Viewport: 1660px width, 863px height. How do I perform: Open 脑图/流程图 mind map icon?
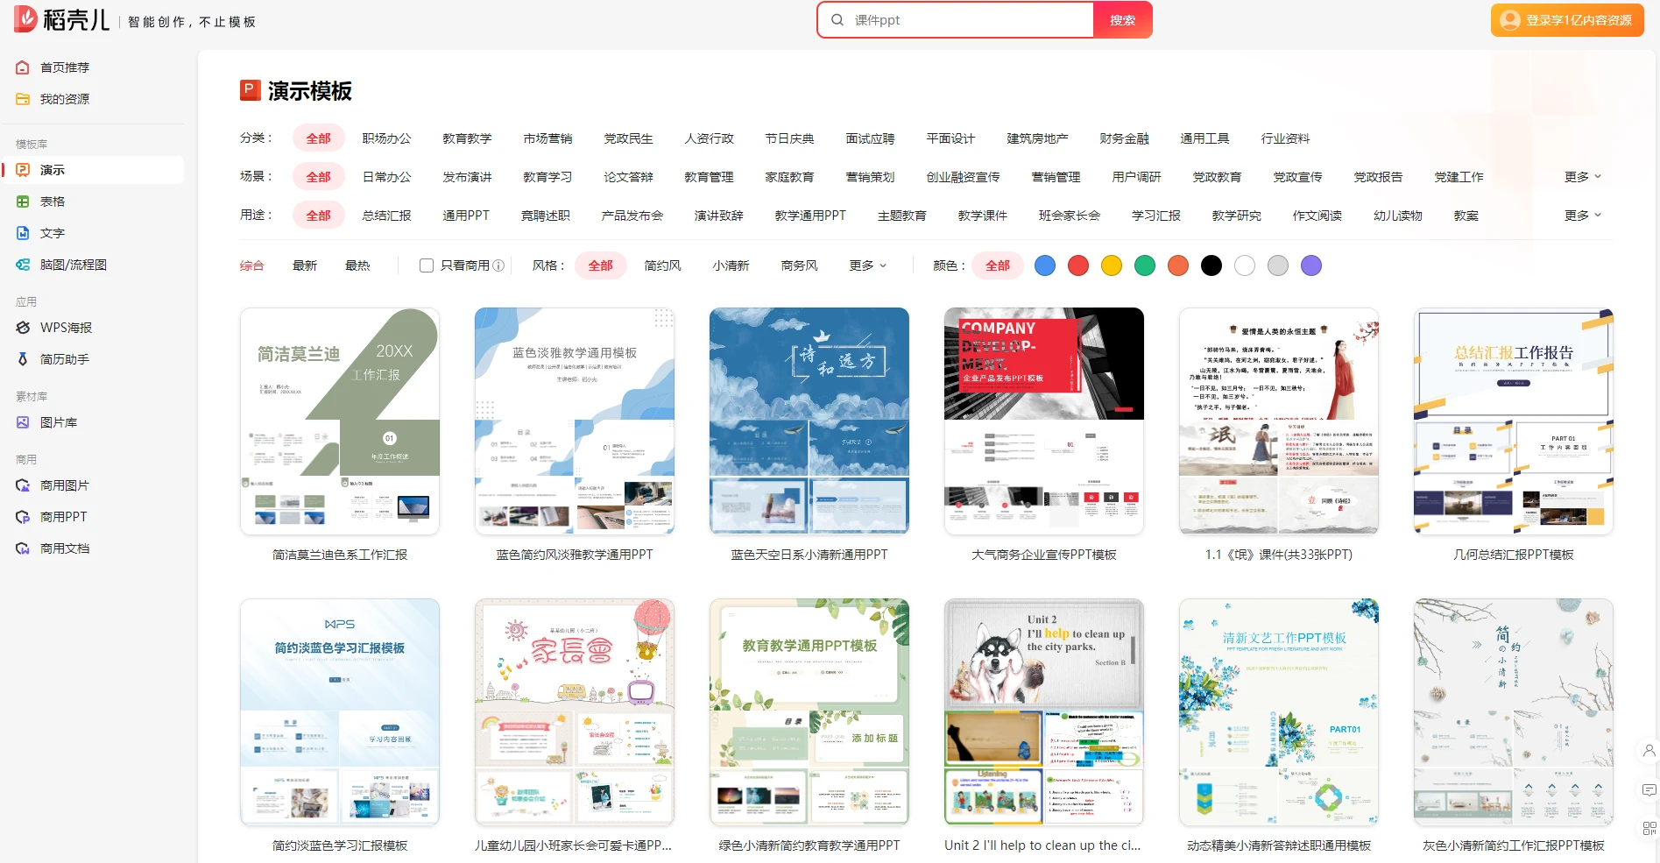(23, 265)
